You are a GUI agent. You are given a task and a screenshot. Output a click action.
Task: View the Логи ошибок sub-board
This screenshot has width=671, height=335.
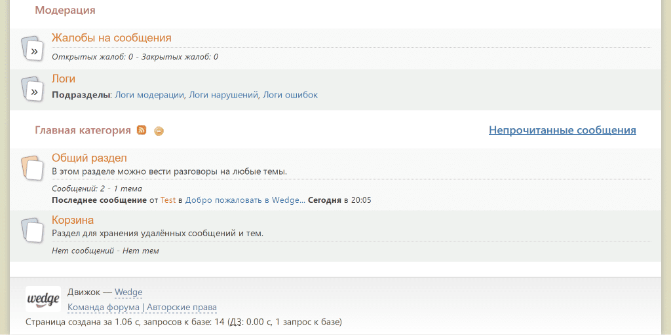(x=290, y=95)
